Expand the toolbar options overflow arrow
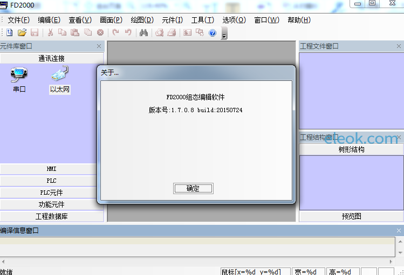Screen dimensions: 404x275 (224, 35)
